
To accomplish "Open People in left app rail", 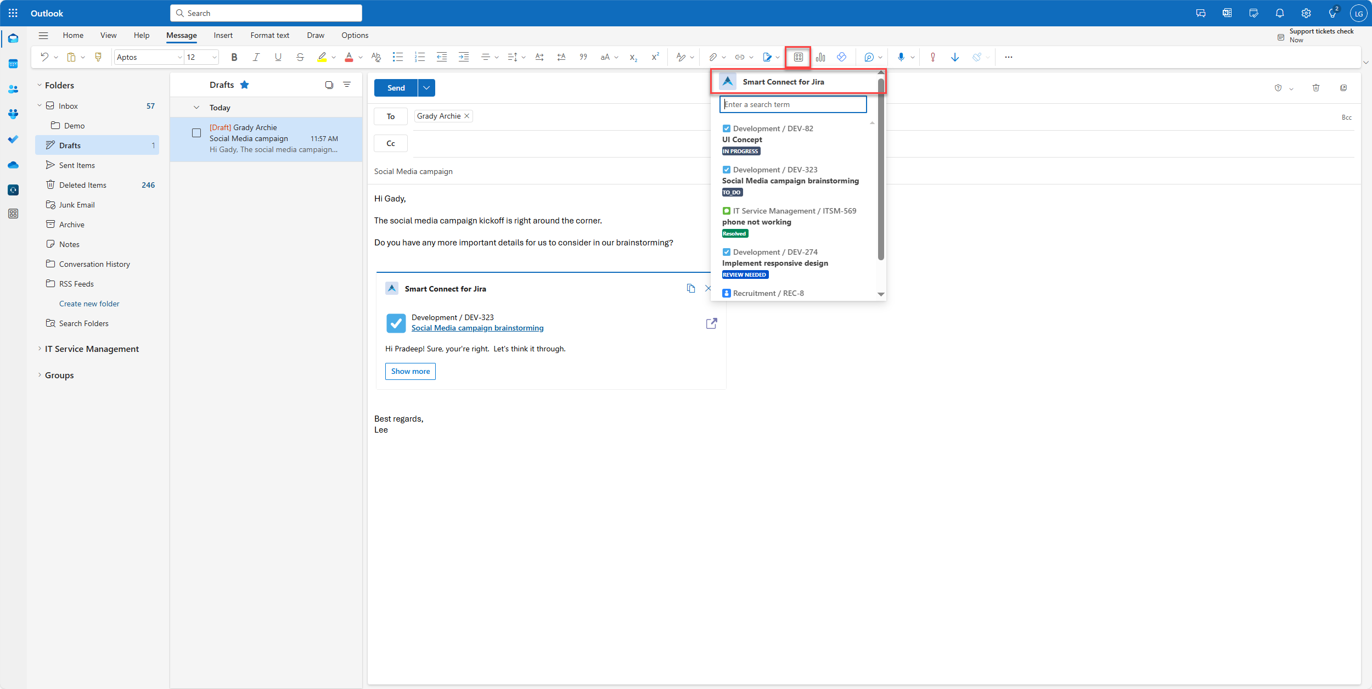I will pos(13,89).
